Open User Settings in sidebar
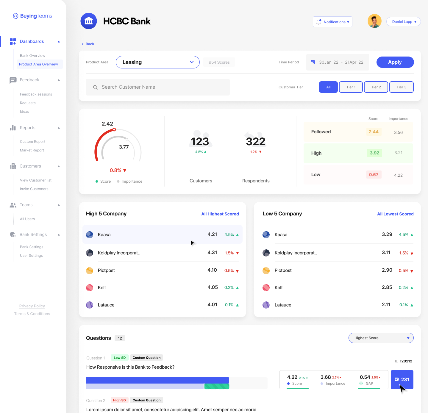Viewport: 428px width, 413px height. pyautogui.click(x=31, y=256)
